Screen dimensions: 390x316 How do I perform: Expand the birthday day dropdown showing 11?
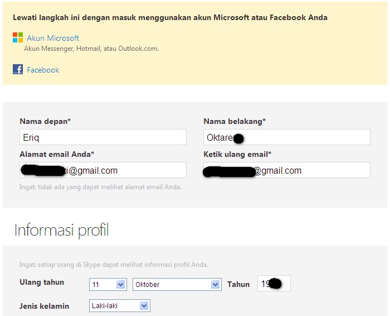tap(108, 284)
